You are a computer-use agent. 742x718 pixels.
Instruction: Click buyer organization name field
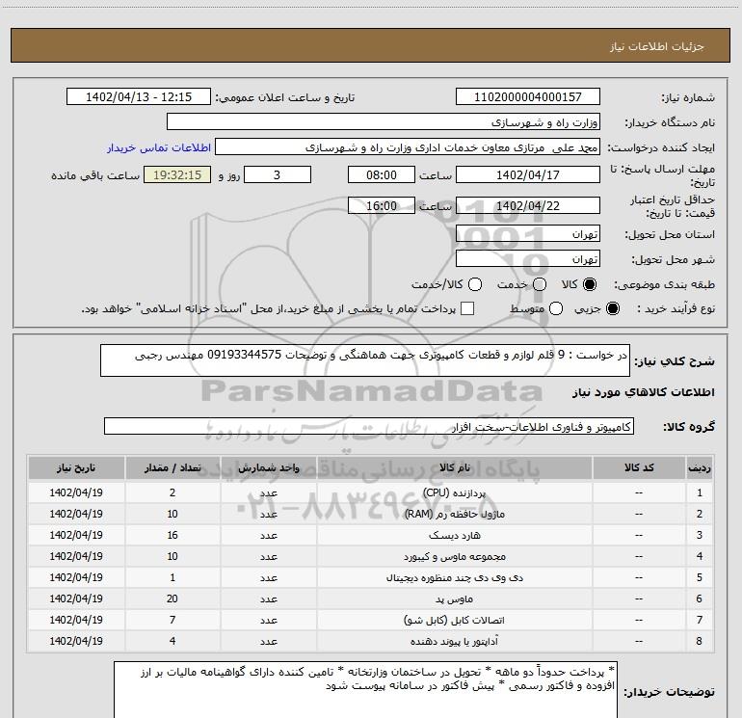click(384, 122)
